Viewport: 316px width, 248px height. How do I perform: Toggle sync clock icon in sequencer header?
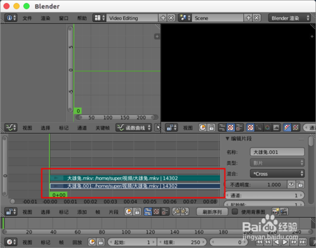128,211
